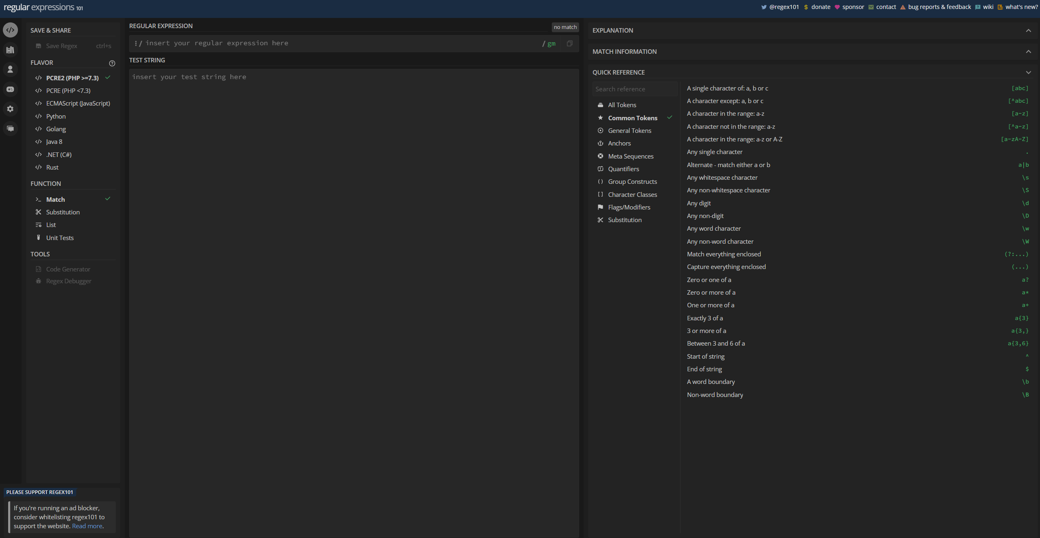Screen dimensions: 1040x538
Task: Click the flavor help question-mark icon
Action: pyautogui.click(x=112, y=63)
